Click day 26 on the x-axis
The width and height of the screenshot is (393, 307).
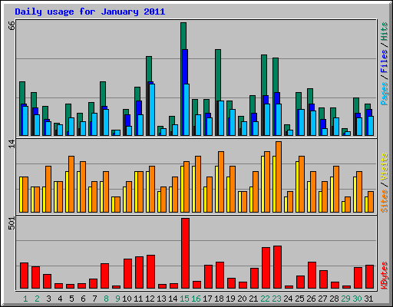click(311, 299)
